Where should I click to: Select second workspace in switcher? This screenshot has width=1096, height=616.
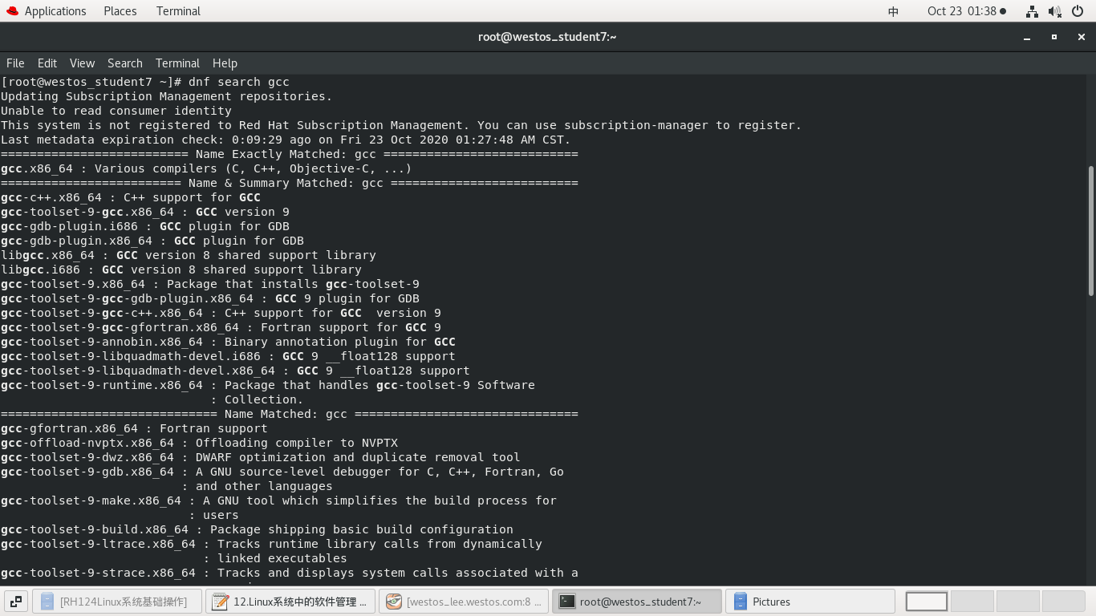[972, 602]
